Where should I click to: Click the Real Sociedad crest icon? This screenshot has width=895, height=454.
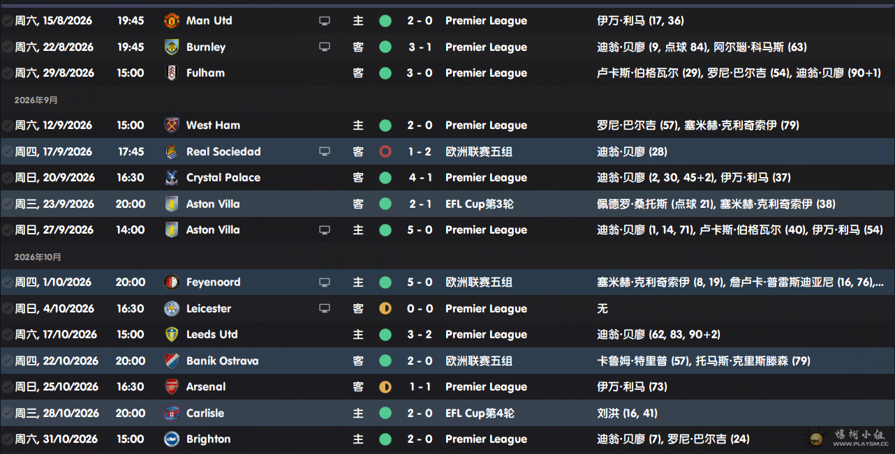pyautogui.click(x=171, y=151)
